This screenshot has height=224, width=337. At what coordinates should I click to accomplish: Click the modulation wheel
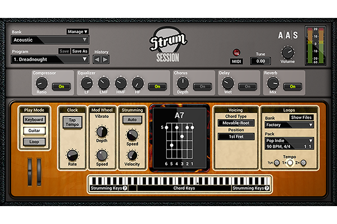(39, 172)
